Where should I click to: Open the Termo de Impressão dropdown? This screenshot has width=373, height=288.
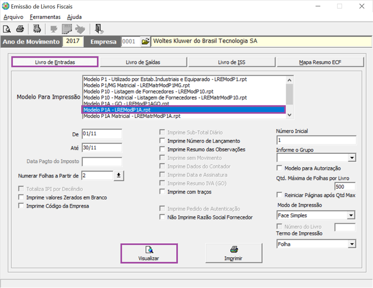(x=351, y=244)
